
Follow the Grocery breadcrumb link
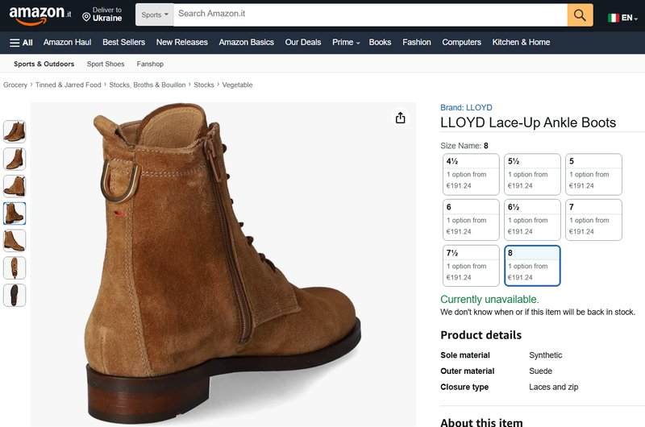pos(15,85)
